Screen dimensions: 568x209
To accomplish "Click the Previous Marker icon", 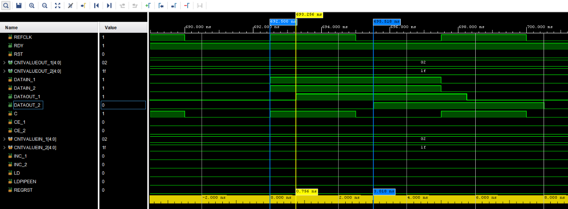I will tap(161, 6).
